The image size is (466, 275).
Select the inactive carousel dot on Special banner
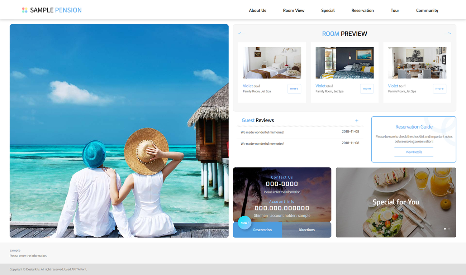[x=450, y=228]
